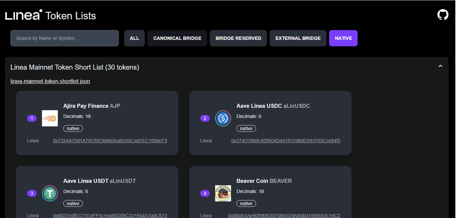Click the 'Linea' label in Aave Linea USDC card

206,141
